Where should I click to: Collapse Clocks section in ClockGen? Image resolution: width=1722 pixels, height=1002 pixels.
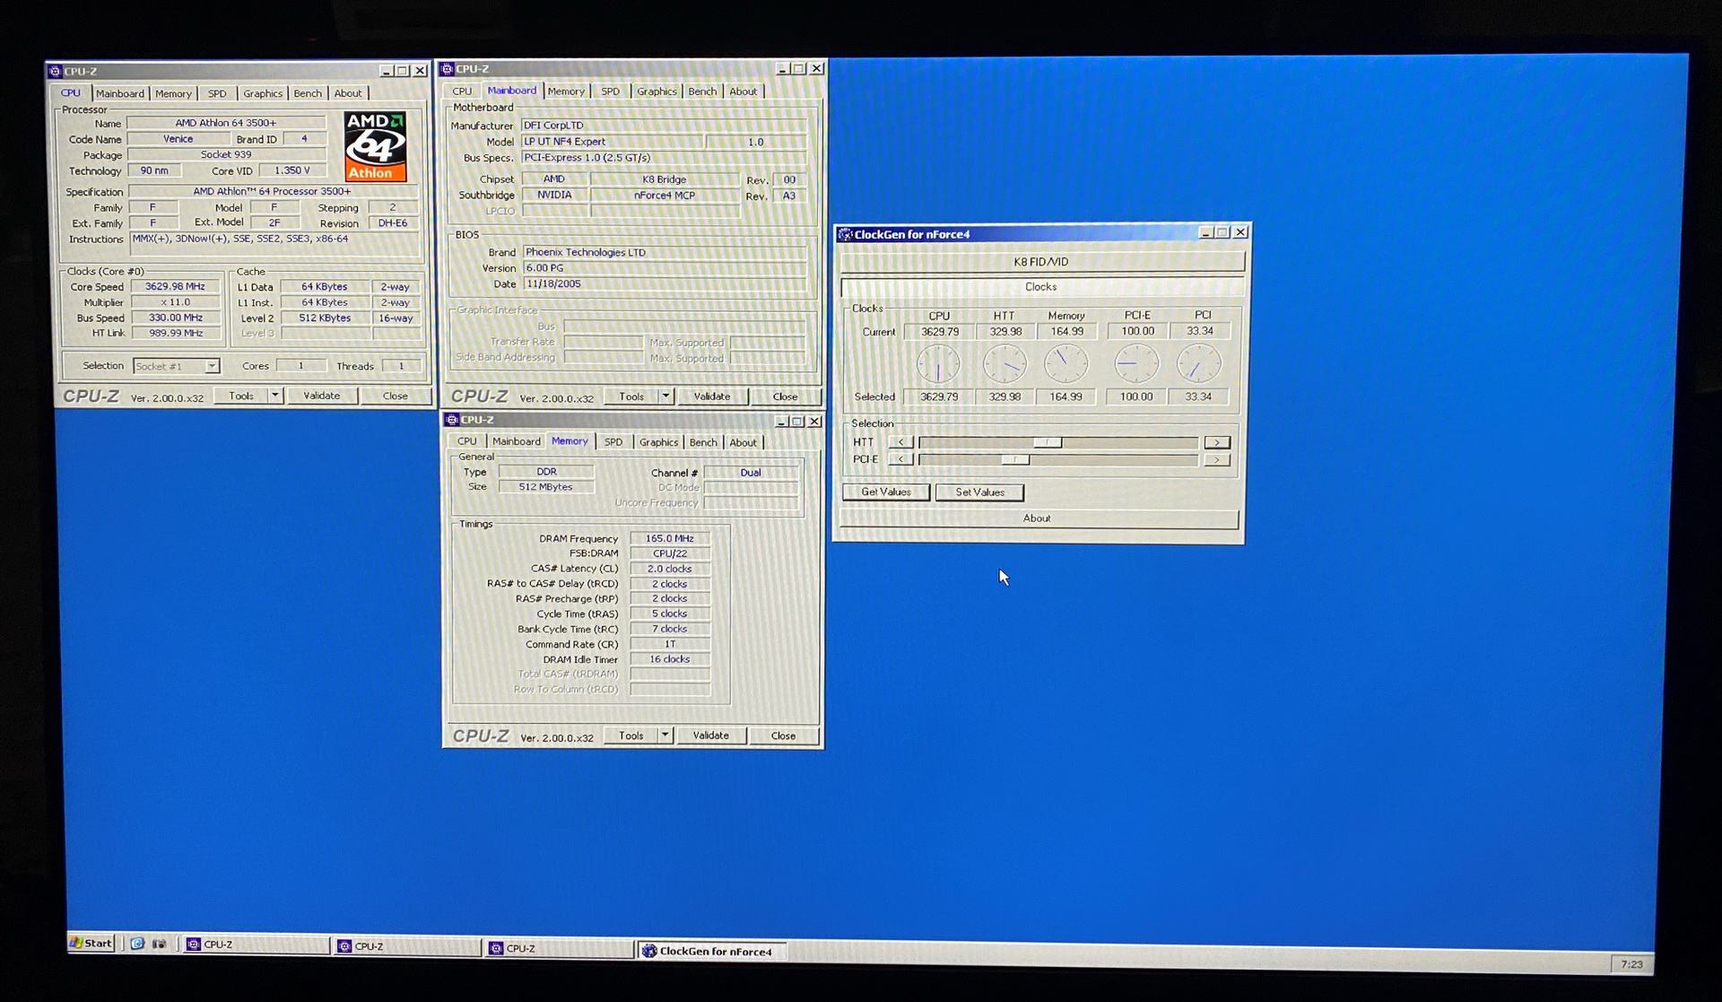[1041, 287]
